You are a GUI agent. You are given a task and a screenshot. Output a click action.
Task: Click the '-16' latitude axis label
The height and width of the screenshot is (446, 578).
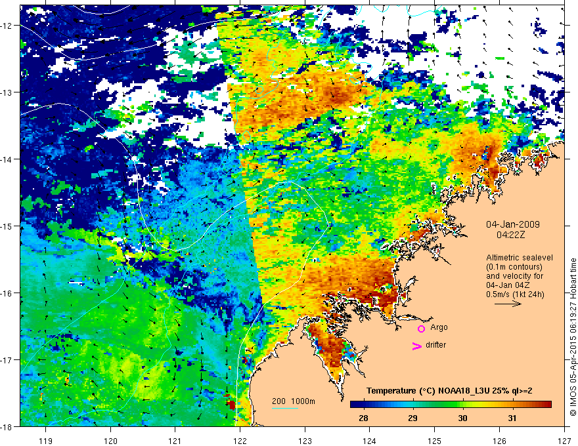click(x=7, y=293)
